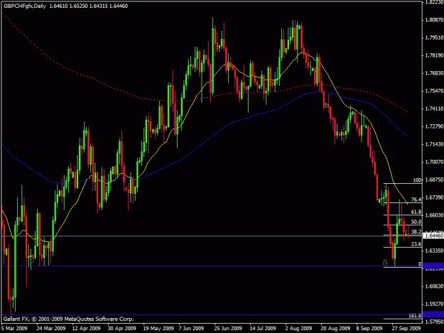
Task: Select the 1.74110 price axis label
Action: [434, 109]
